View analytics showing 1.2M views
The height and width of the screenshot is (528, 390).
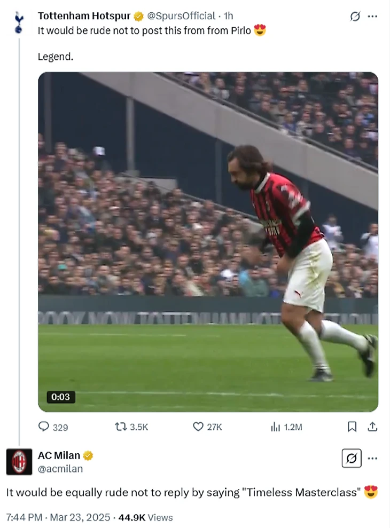pyautogui.click(x=276, y=427)
